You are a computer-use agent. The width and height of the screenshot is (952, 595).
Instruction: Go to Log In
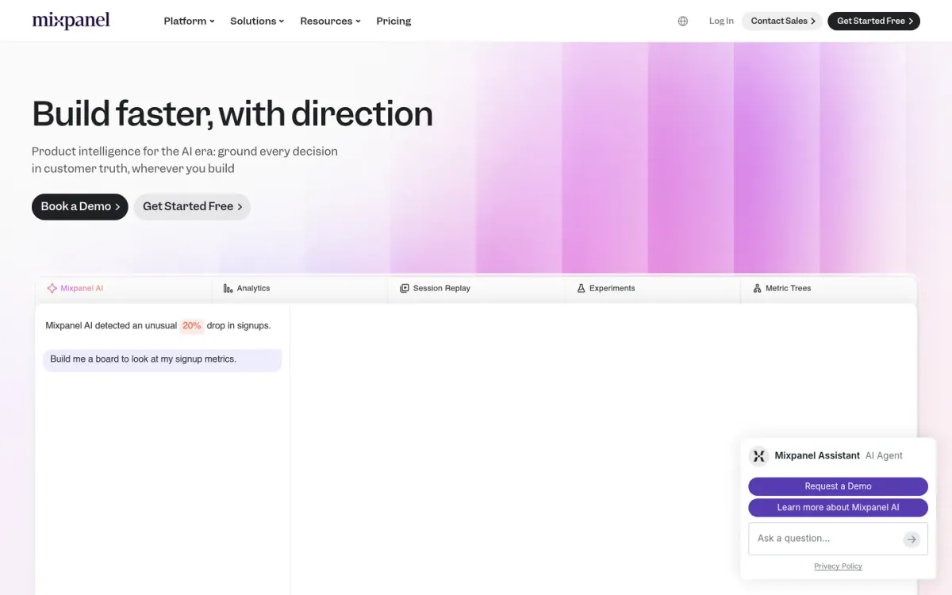point(721,21)
